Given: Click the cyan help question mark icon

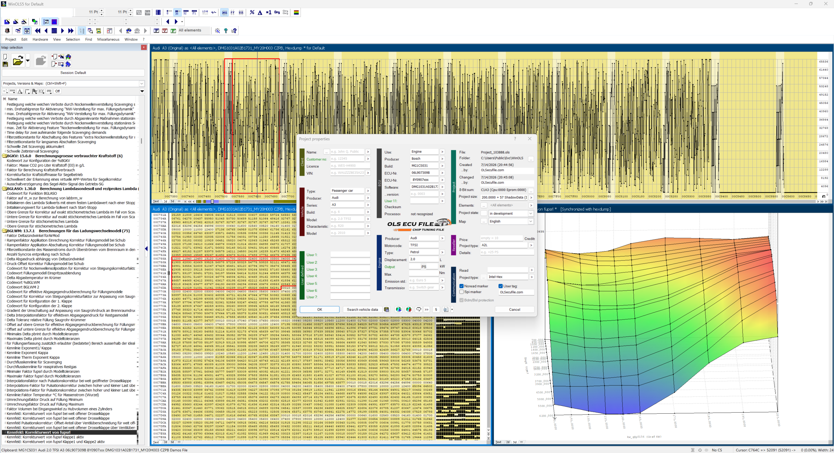Looking at the screenshot, I should [x=226, y=31].
